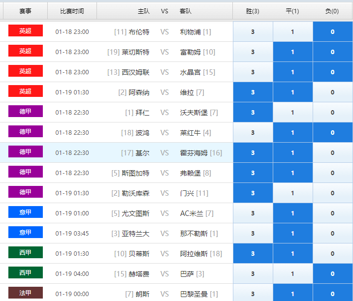The image size is (353, 301).
Task: Toggle win (3) for 布伦特 vs 利物浦
Action: pos(253,31)
